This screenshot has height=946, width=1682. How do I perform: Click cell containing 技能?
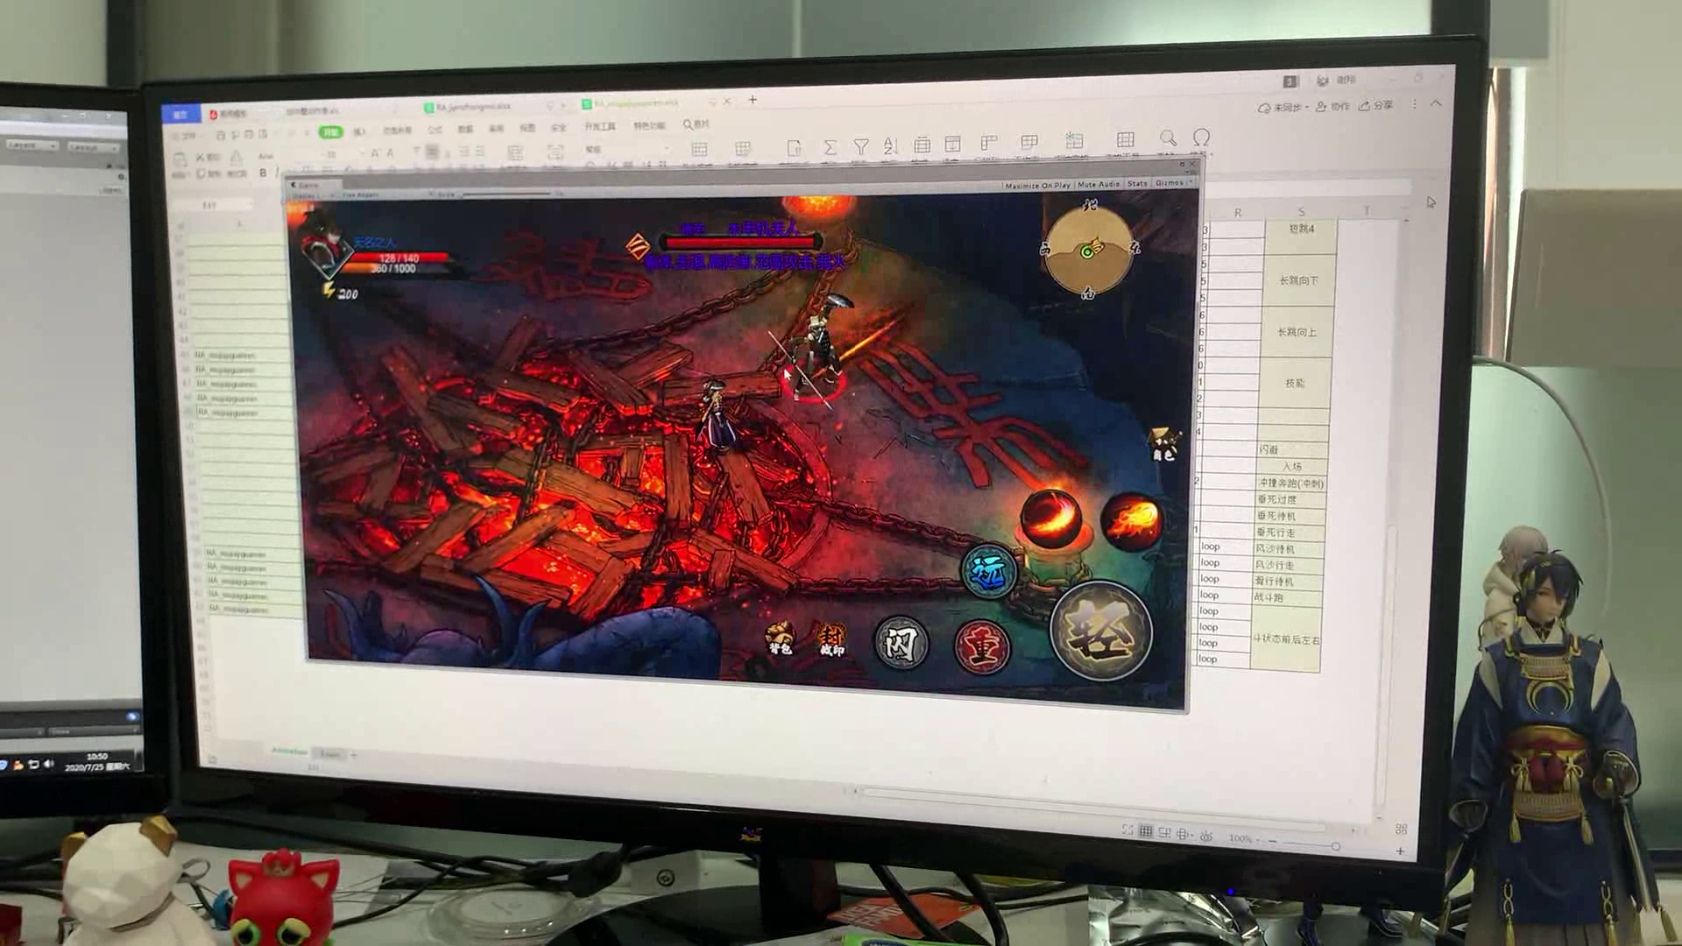click(1295, 383)
